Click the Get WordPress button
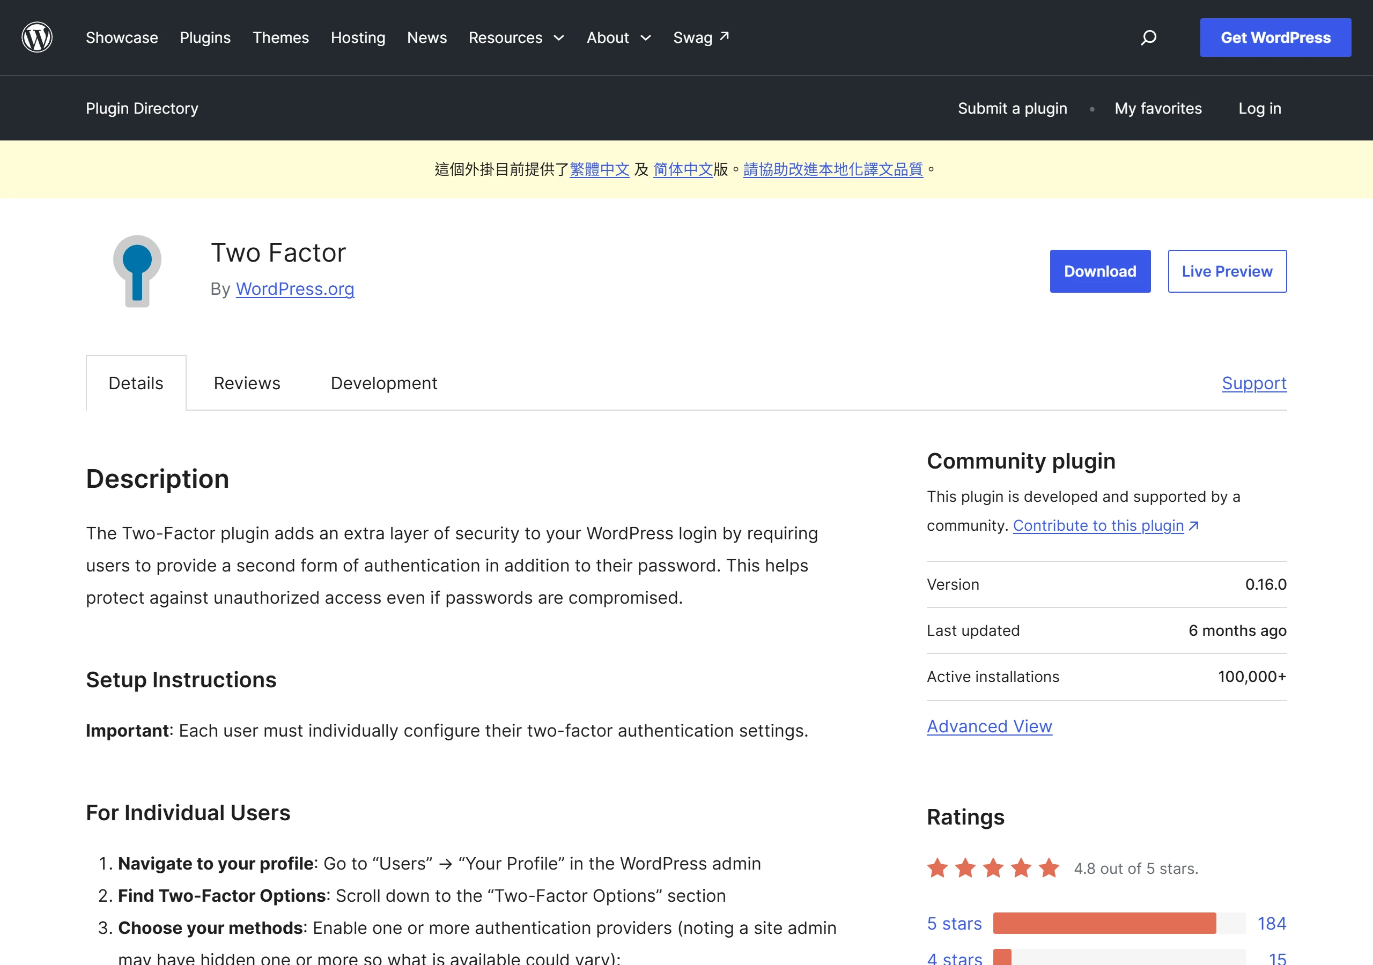 tap(1275, 38)
